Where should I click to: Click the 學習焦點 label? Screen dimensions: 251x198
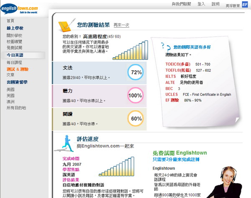click(x=71, y=170)
